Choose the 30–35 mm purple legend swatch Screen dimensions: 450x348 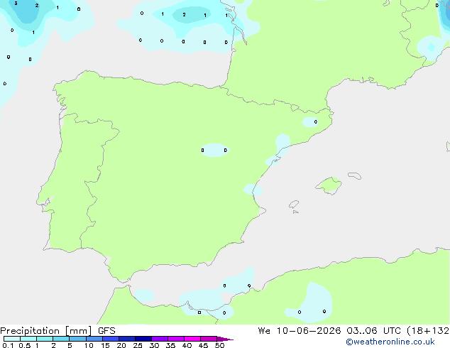160,339
